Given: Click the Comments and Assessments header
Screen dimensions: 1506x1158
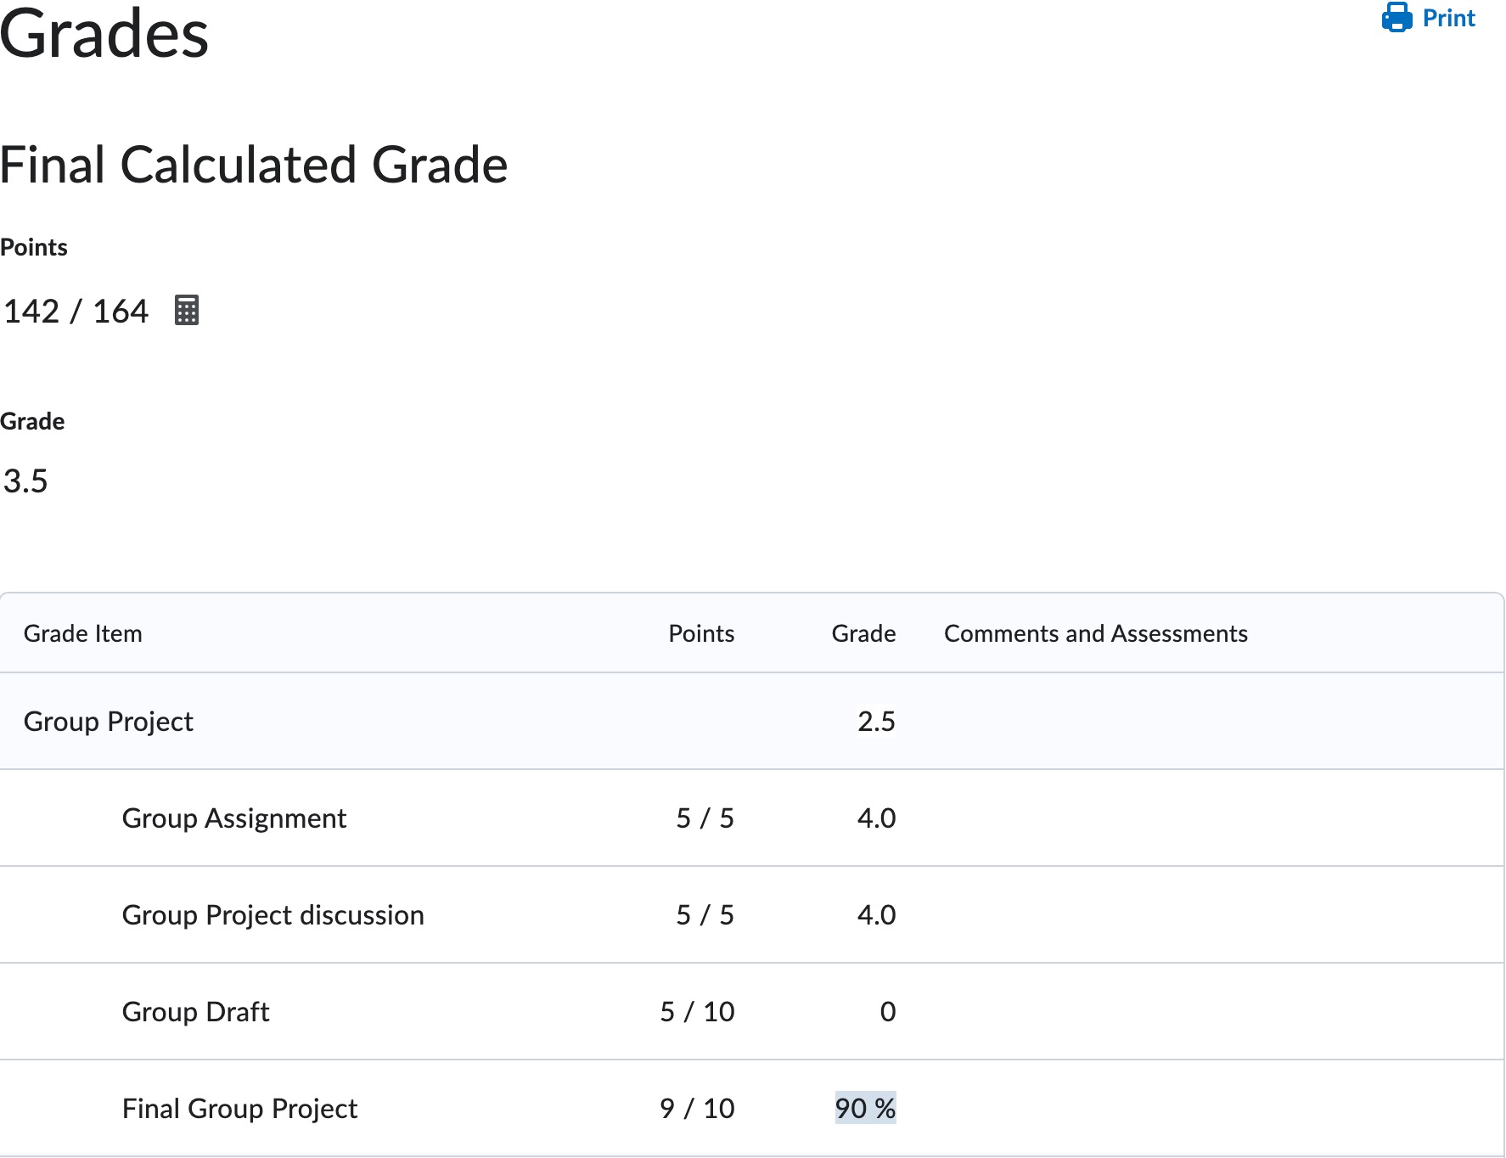Looking at the screenshot, I should pos(1096,633).
